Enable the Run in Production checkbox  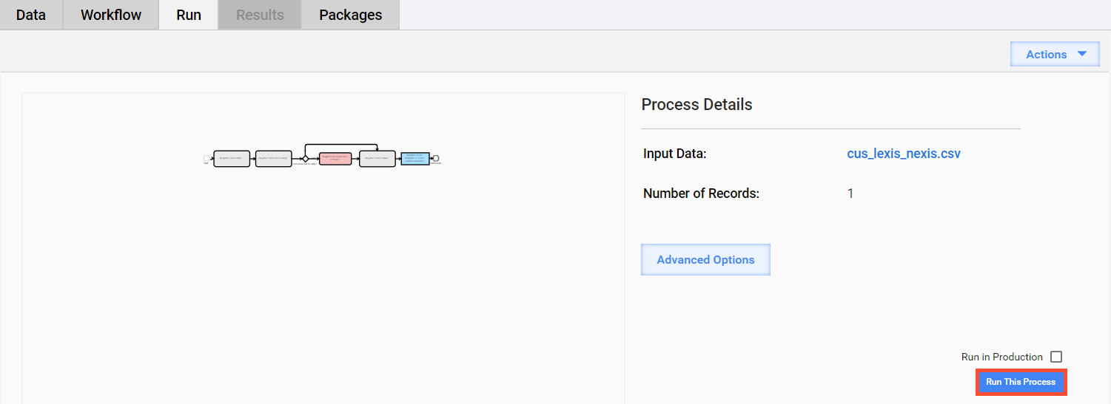pos(1056,357)
